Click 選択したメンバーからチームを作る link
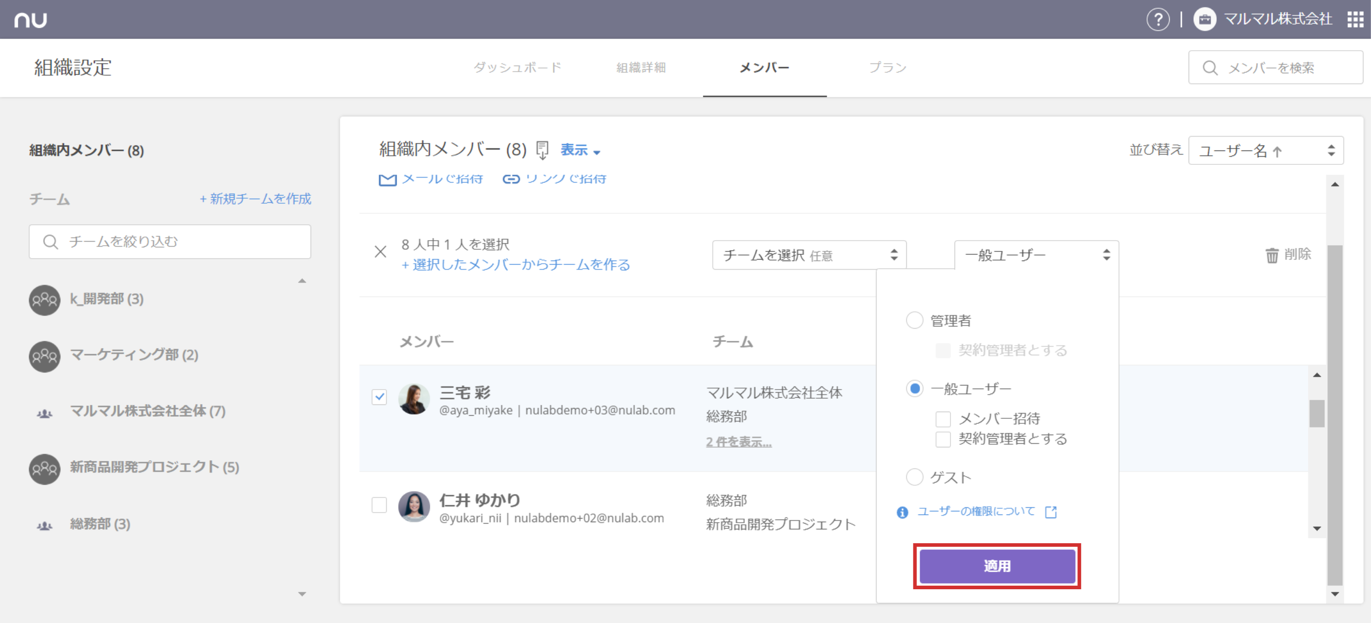This screenshot has height=623, width=1371. pos(516,265)
